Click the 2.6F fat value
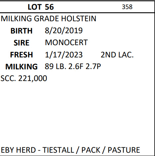 coord(76,66)
